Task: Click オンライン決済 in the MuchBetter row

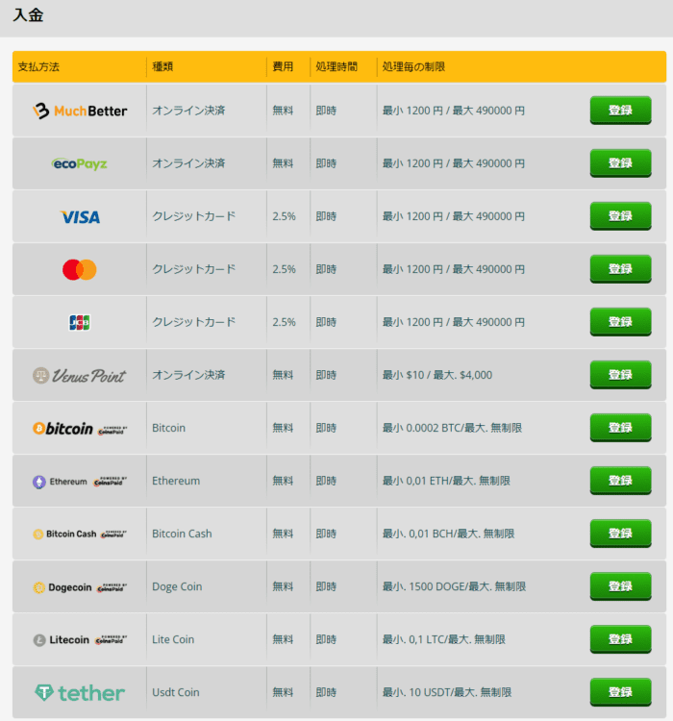Action: point(188,111)
